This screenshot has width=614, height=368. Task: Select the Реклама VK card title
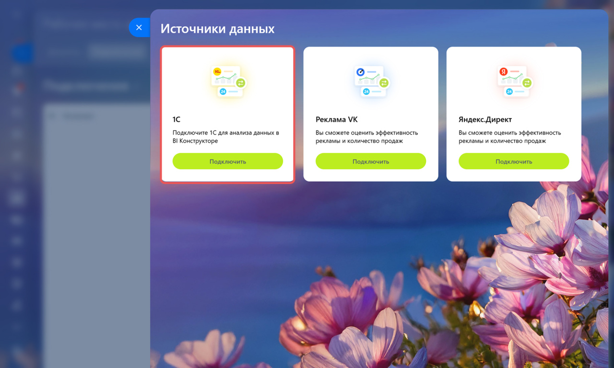pyautogui.click(x=337, y=119)
